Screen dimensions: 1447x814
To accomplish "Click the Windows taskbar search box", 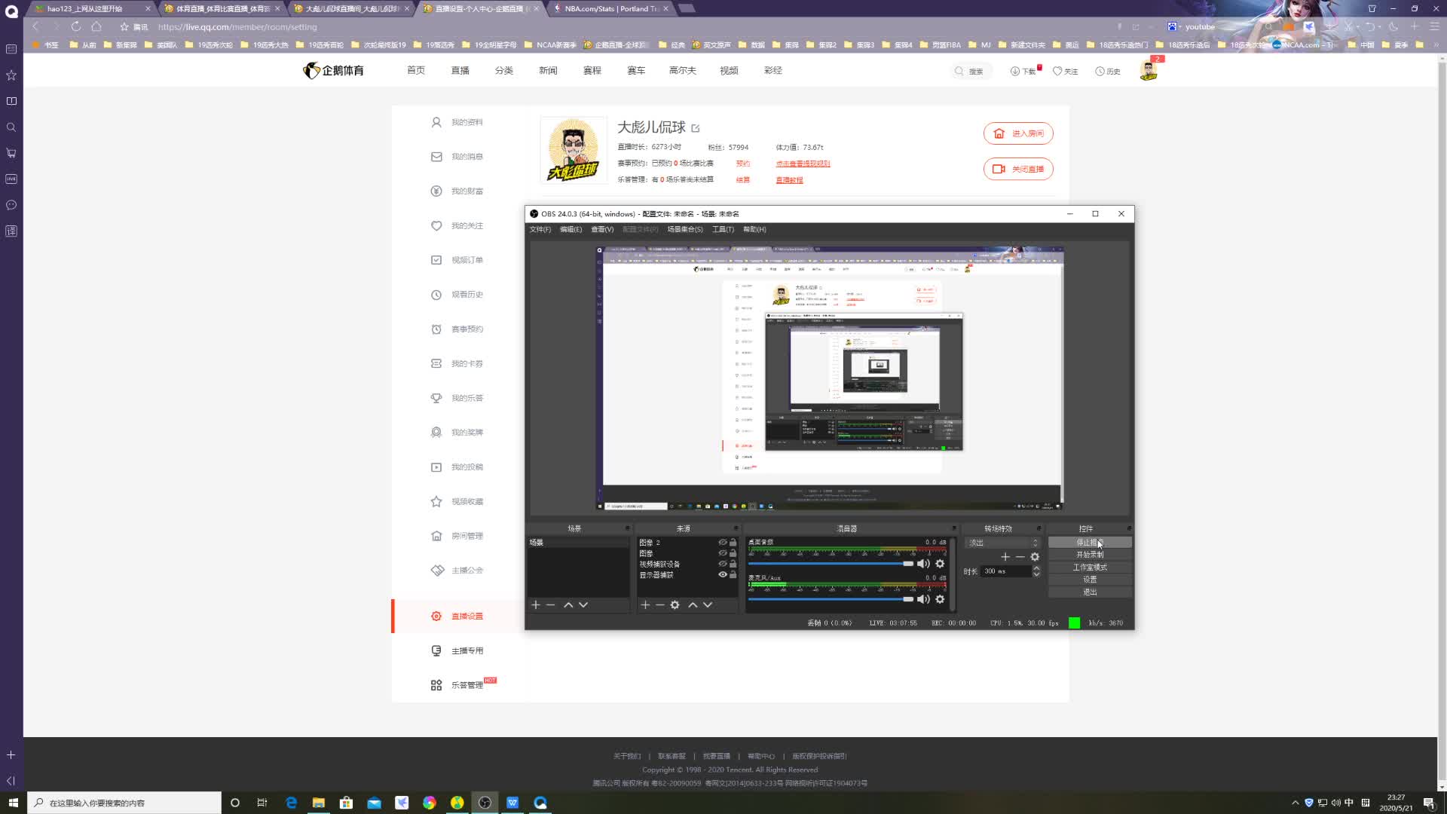I will [124, 803].
